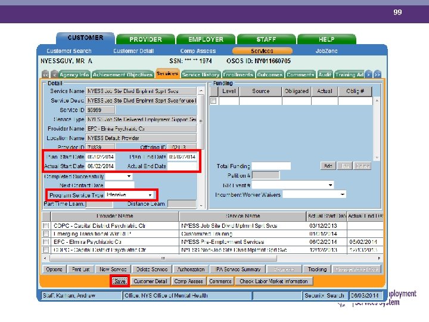Click funding table scroll-up arrow
Screen dimensions: 429x322
point(377,101)
